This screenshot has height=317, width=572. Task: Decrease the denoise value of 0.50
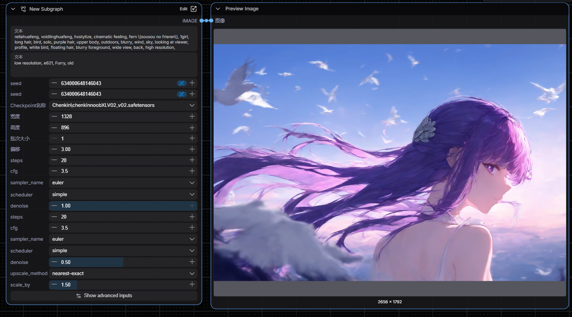(x=54, y=262)
